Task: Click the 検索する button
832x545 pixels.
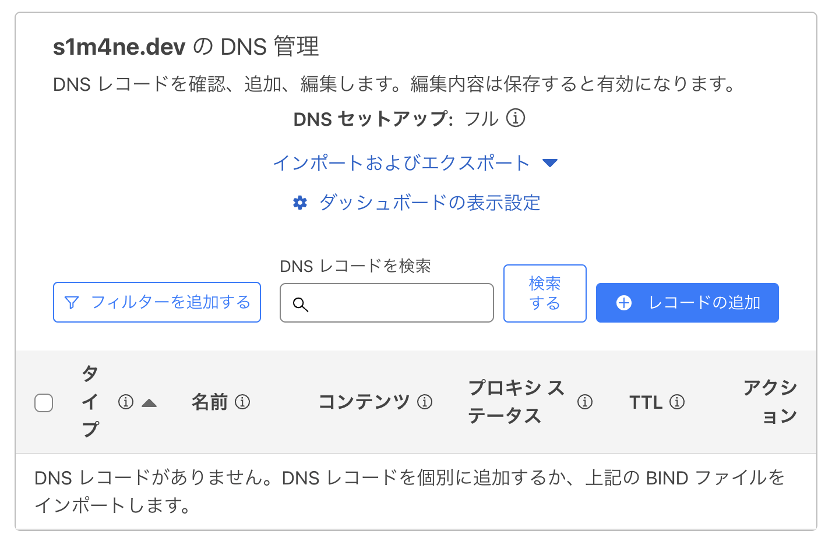Action: click(545, 293)
